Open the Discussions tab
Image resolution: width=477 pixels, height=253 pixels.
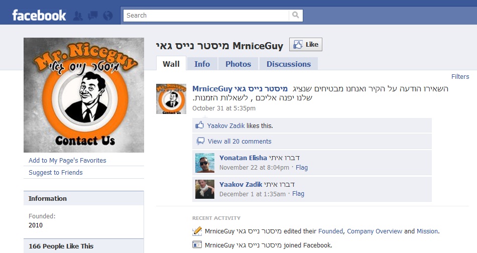pos(288,64)
